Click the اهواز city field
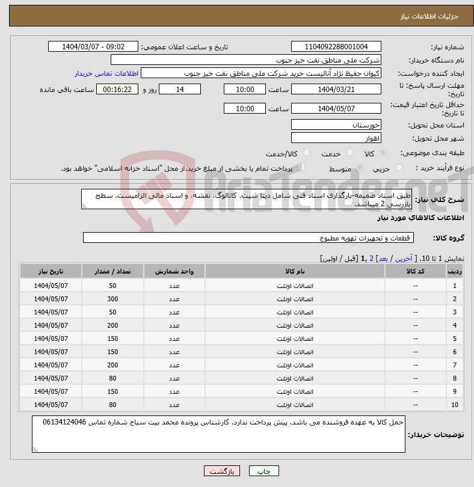The image size is (474, 487). pyautogui.click(x=336, y=138)
